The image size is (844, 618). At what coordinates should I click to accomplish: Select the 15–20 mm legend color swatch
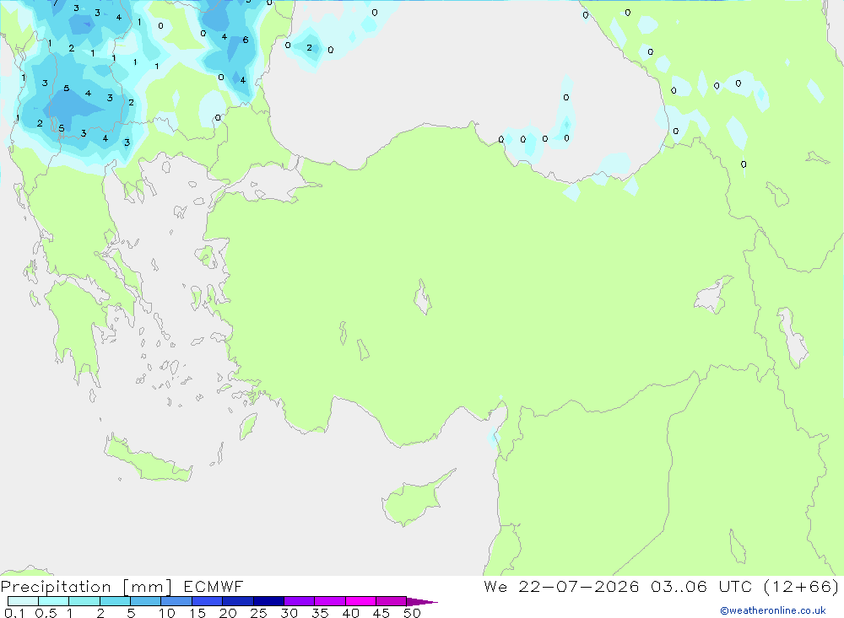(208, 601)
